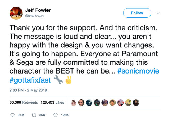View the 35,396 Retweets list

pyautogui.click(x=24, y=102)
